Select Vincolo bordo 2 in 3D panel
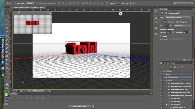 [176, 101]
